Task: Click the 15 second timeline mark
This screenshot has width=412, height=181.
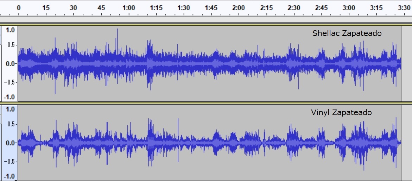Action: 46,7
